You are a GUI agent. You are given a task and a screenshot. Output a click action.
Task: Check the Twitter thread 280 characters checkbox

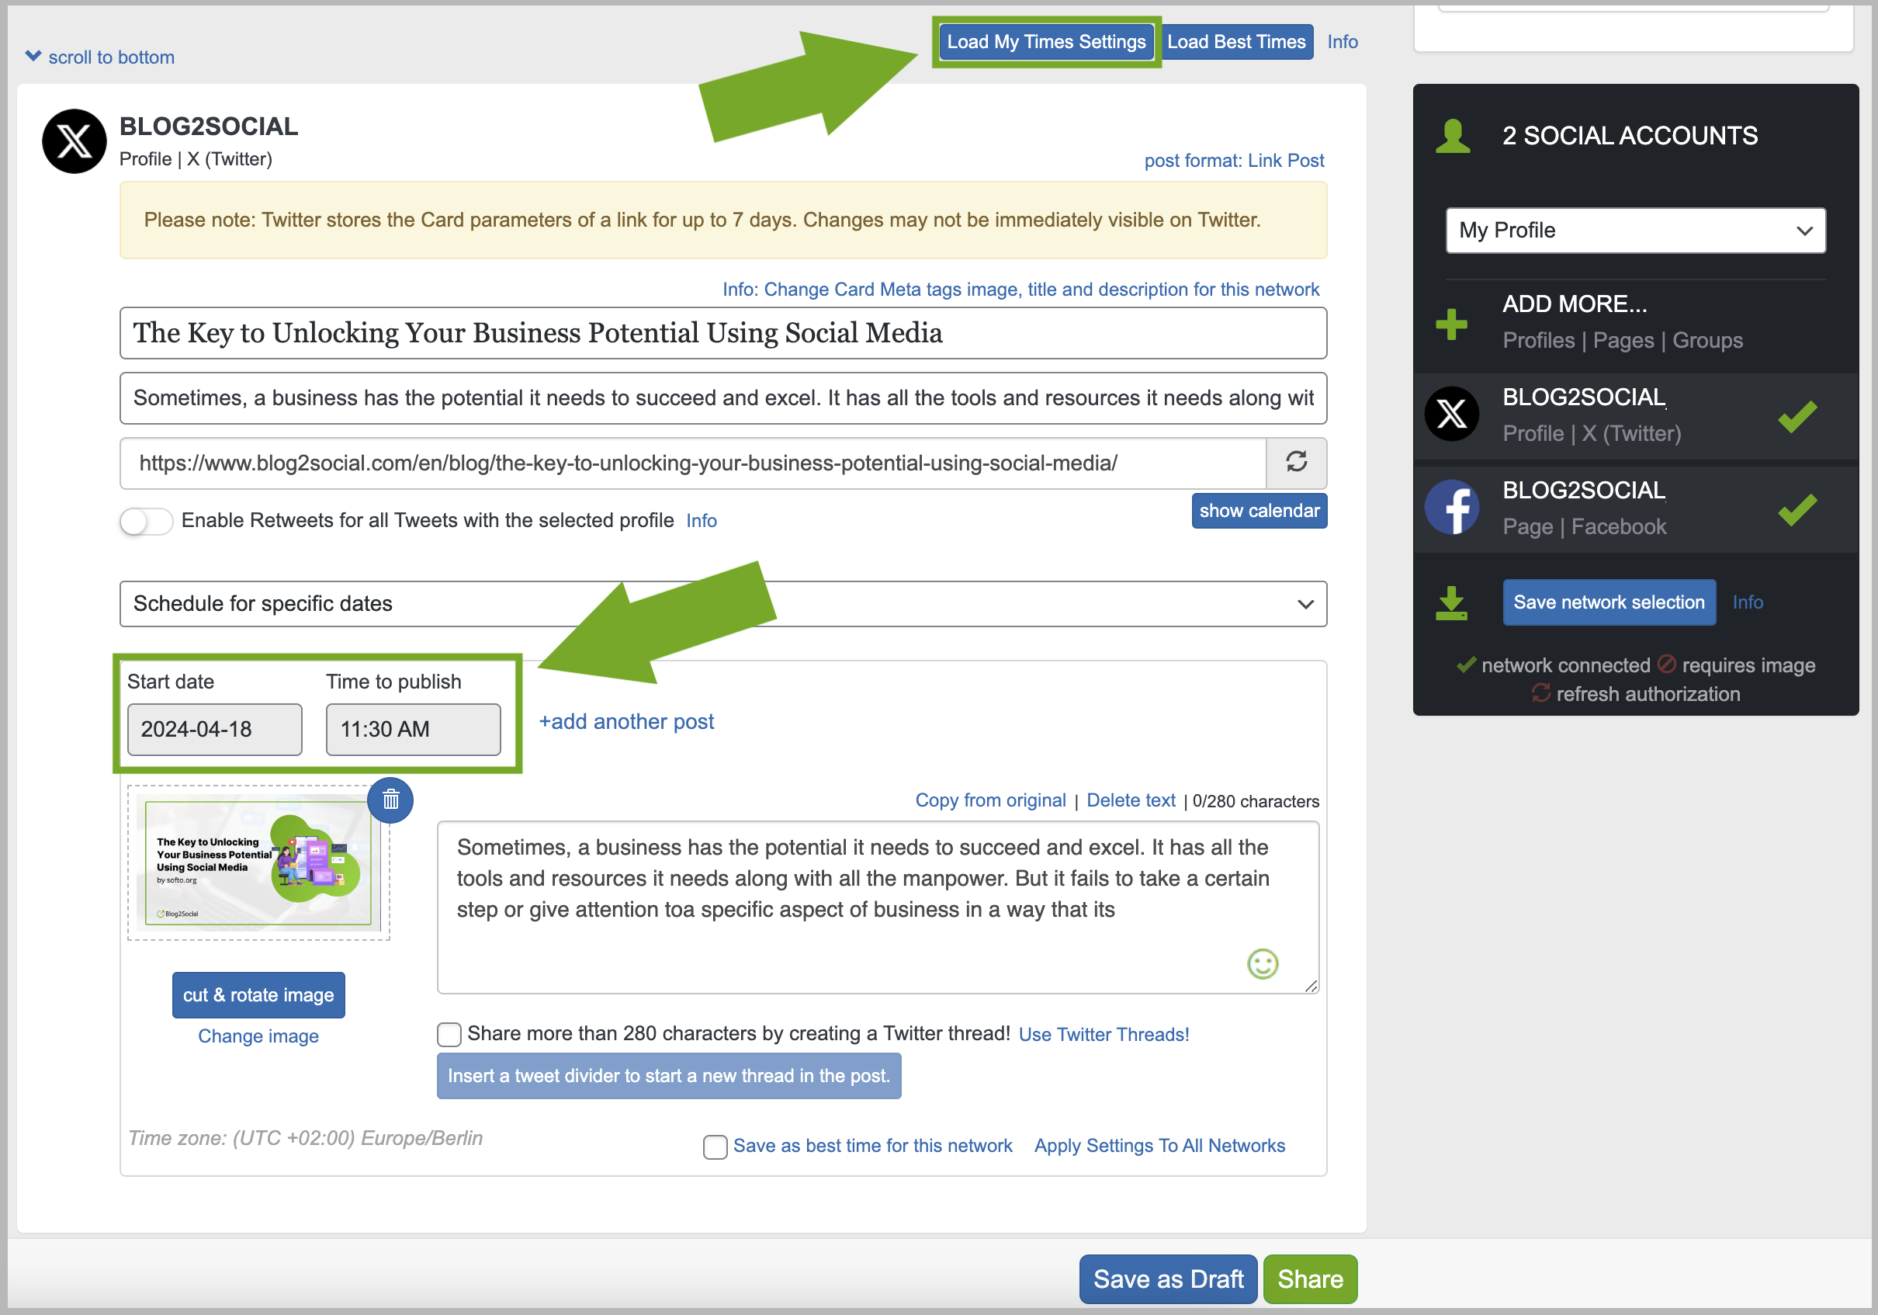tap(449, 1034)
